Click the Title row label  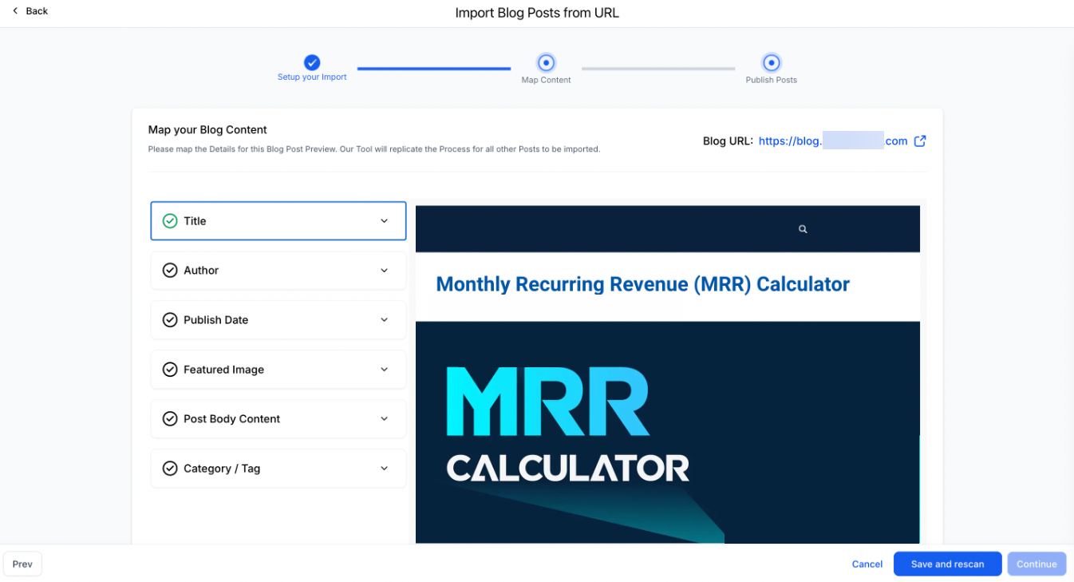tap(195, 221)
